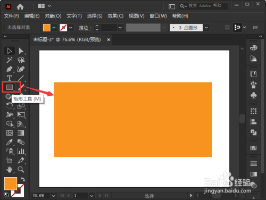This screenshot has width=266, height=200.
Task: Select the Selection tool arrow
Action: coord(10,51)
